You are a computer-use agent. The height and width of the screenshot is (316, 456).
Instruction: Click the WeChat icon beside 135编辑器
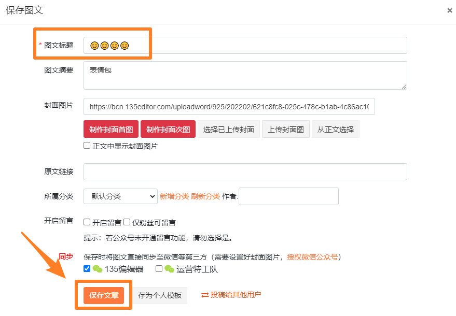click(98, 269)
